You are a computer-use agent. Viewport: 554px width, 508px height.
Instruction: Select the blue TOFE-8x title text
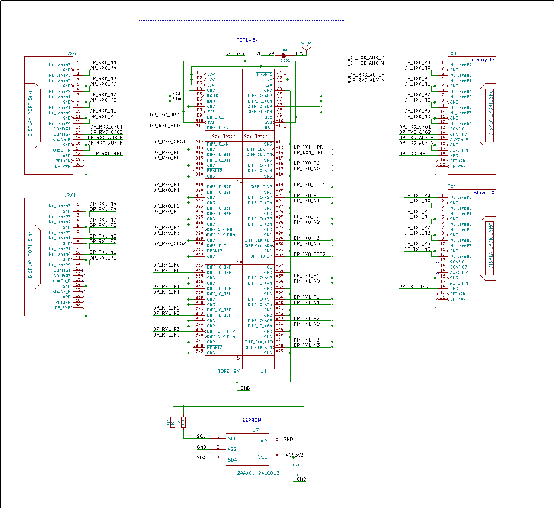pos(247,40)
